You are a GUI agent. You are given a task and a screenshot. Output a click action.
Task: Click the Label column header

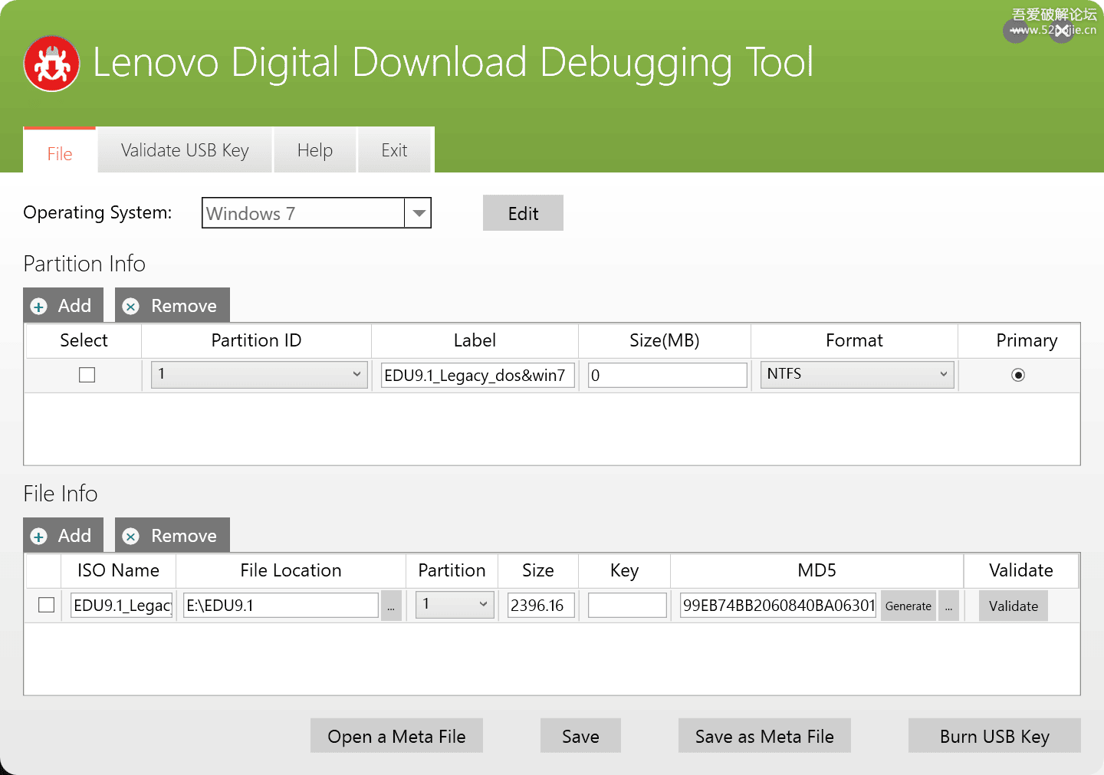[475, 340]
